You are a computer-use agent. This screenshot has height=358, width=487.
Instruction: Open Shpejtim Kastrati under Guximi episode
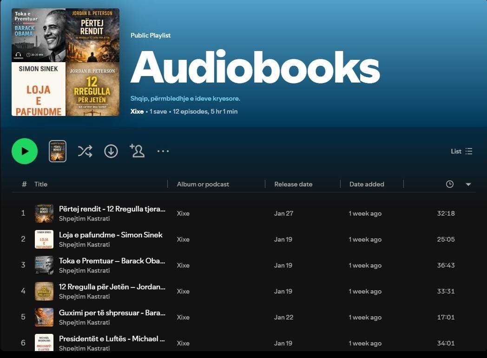85,322
